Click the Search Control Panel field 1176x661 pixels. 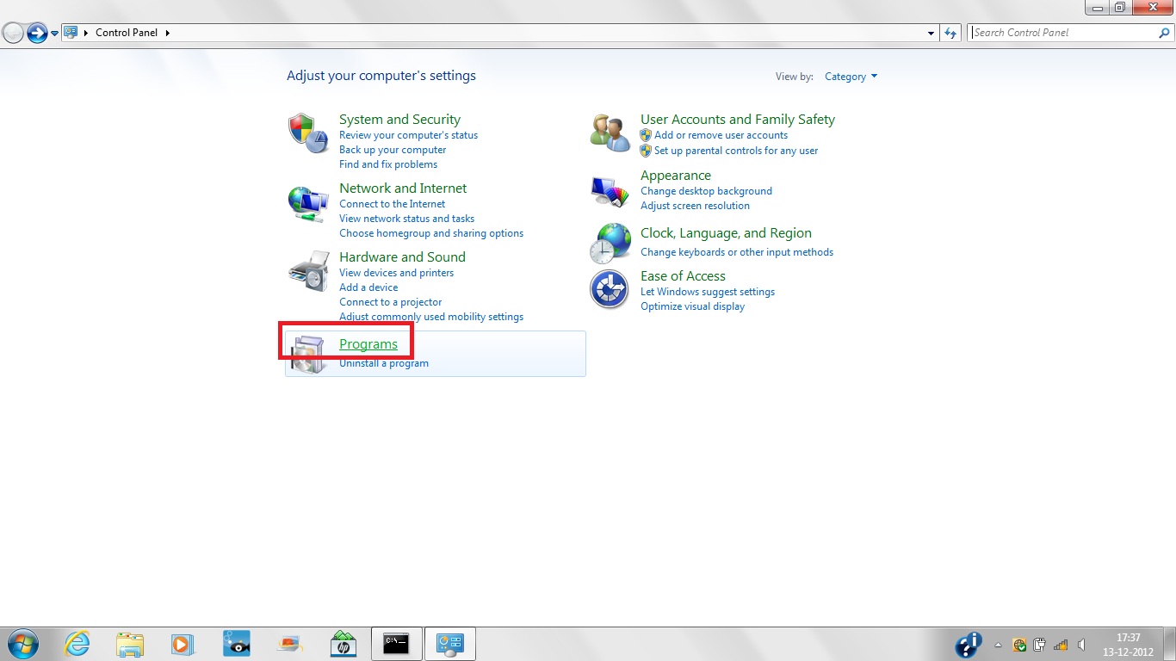1062,33
